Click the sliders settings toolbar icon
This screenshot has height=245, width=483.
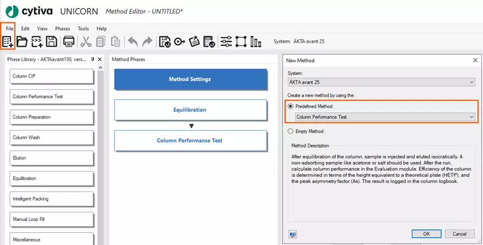226,42
